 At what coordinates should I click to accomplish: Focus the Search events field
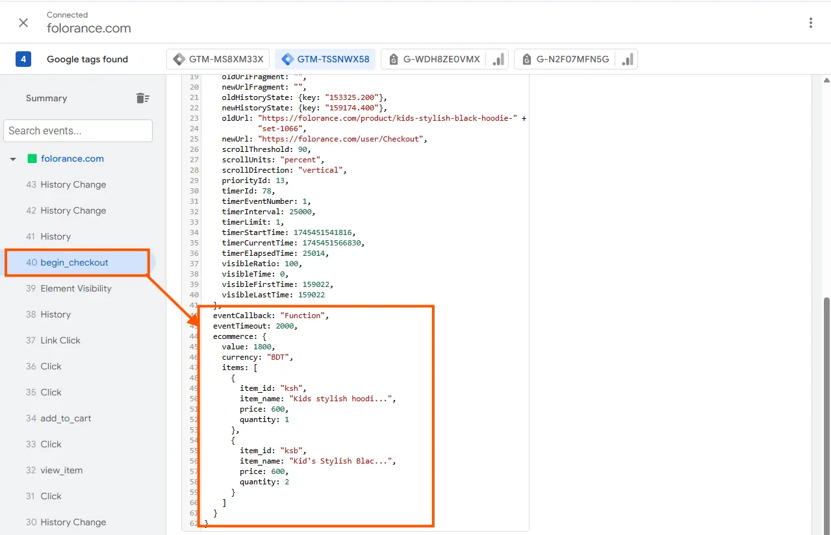coord(78,131)
